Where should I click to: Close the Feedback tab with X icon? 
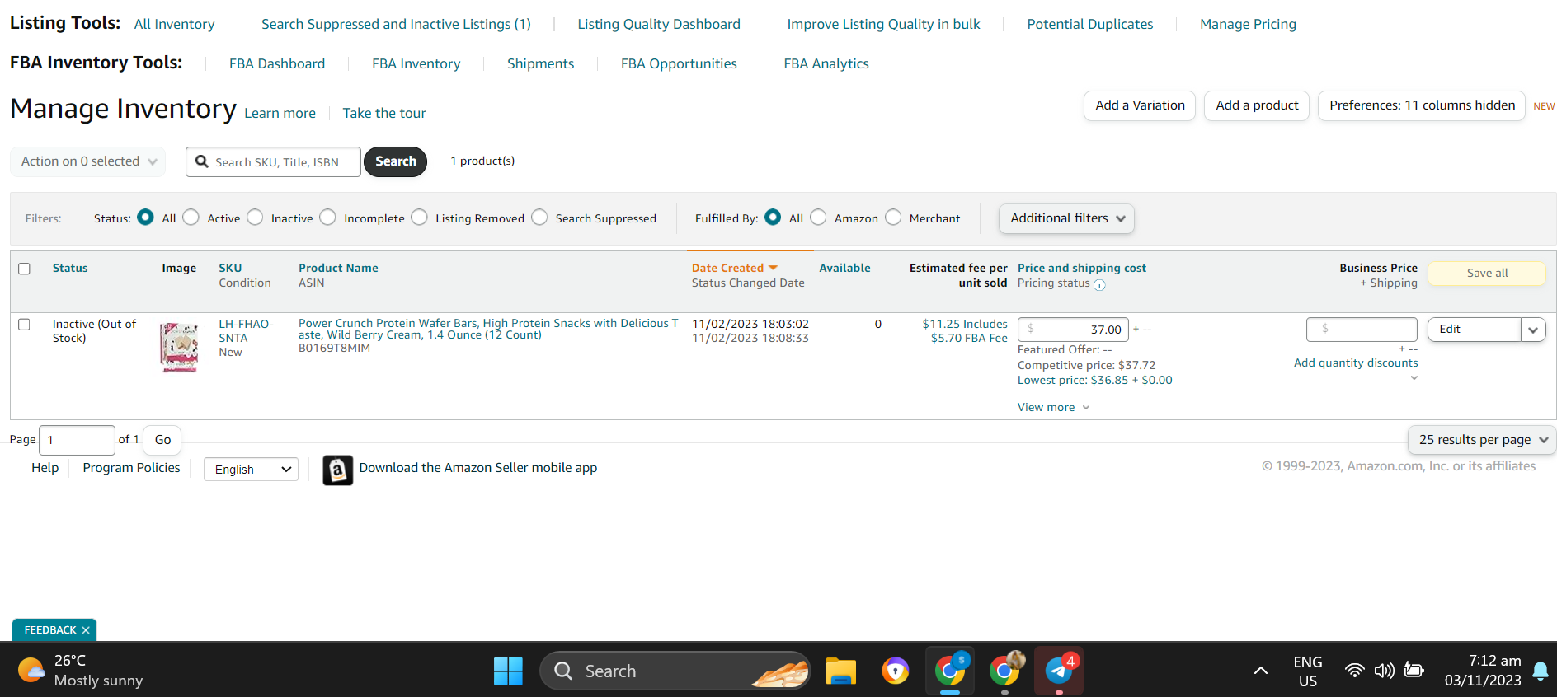pos(86,630)
